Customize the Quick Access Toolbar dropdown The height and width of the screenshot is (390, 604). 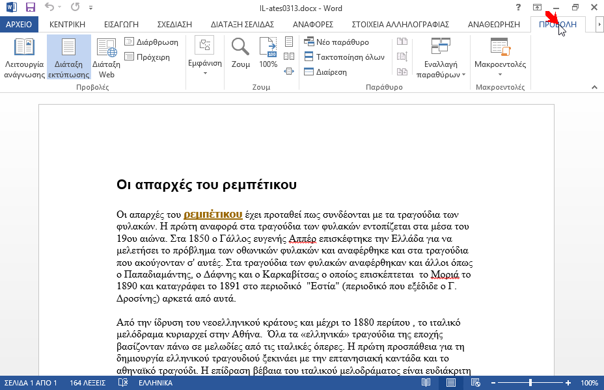(90, 8)
